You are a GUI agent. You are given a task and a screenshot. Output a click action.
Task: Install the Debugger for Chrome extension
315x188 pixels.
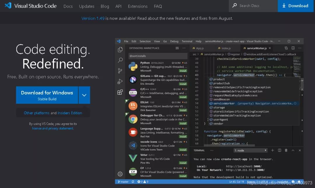point(183,123)
